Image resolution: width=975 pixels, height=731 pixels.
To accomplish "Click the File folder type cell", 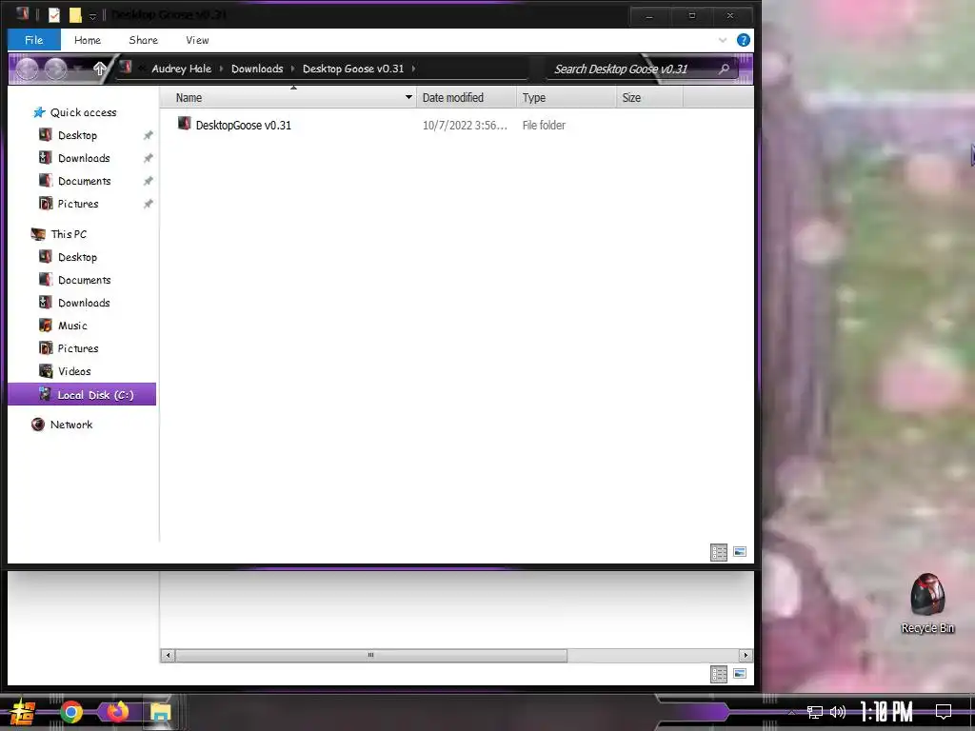I will [544, 126].
